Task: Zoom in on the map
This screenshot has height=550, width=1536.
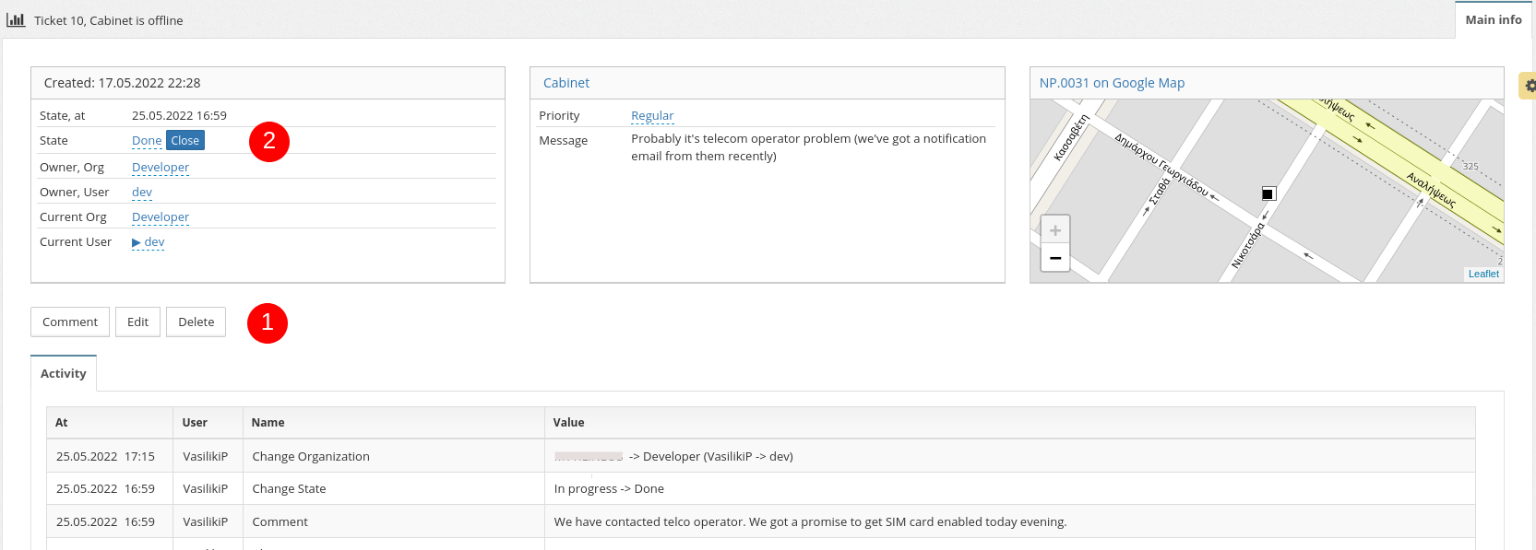Action: [1055, 230]
